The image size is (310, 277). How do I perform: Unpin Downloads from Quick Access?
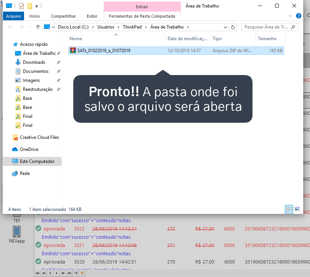click(x=58, y=62)
